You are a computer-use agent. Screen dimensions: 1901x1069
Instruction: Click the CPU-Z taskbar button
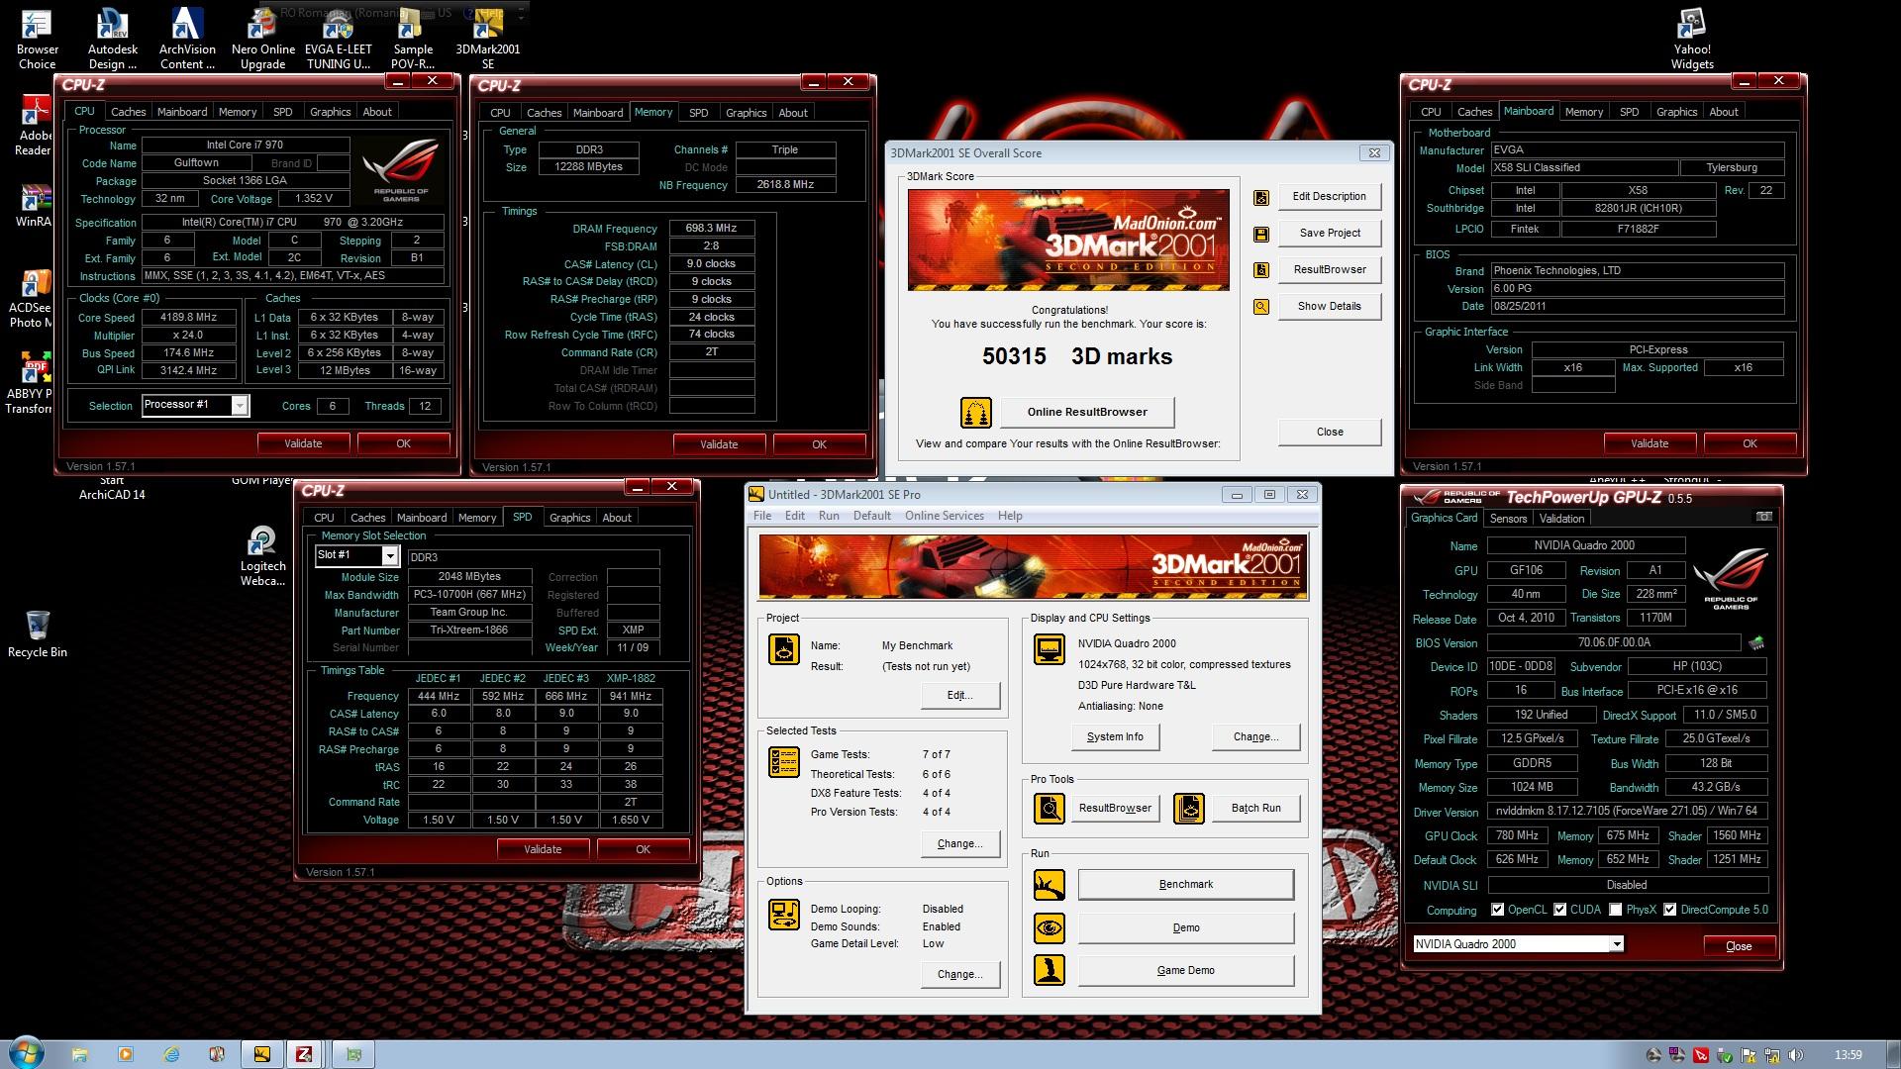click(306, 1054)
